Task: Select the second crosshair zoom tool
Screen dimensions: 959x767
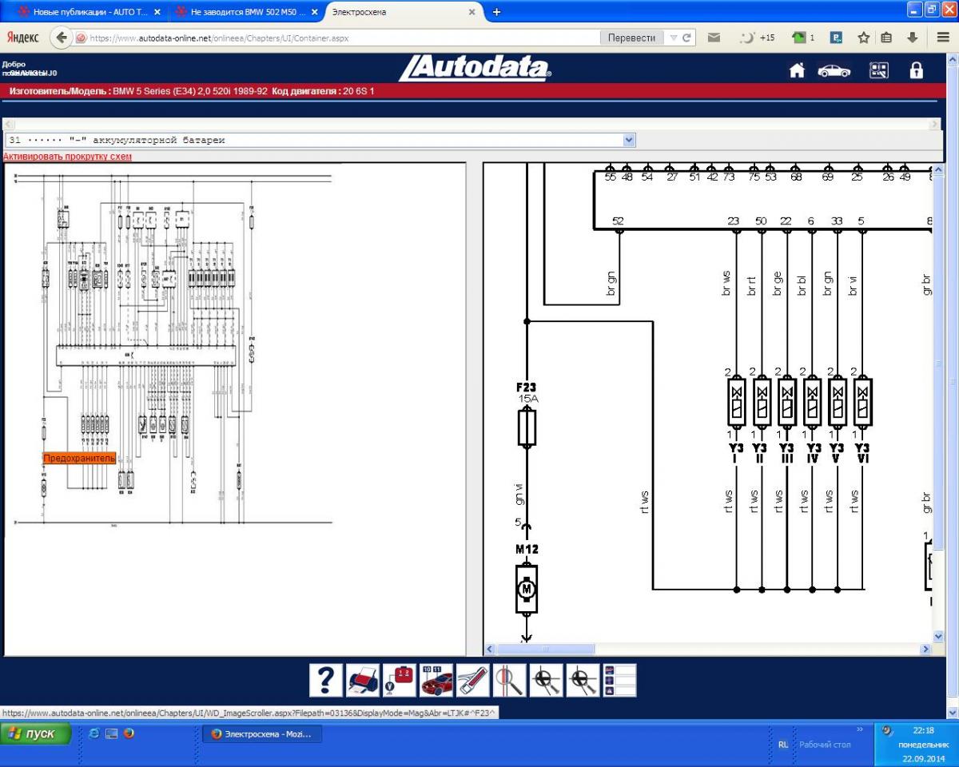Action: (583, 680)
